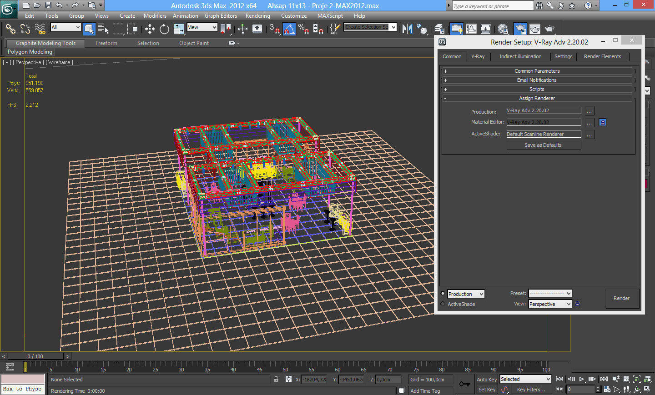655x395 pixels.
Task: Toggle Auto Key mode
Action: coord(487,380)
